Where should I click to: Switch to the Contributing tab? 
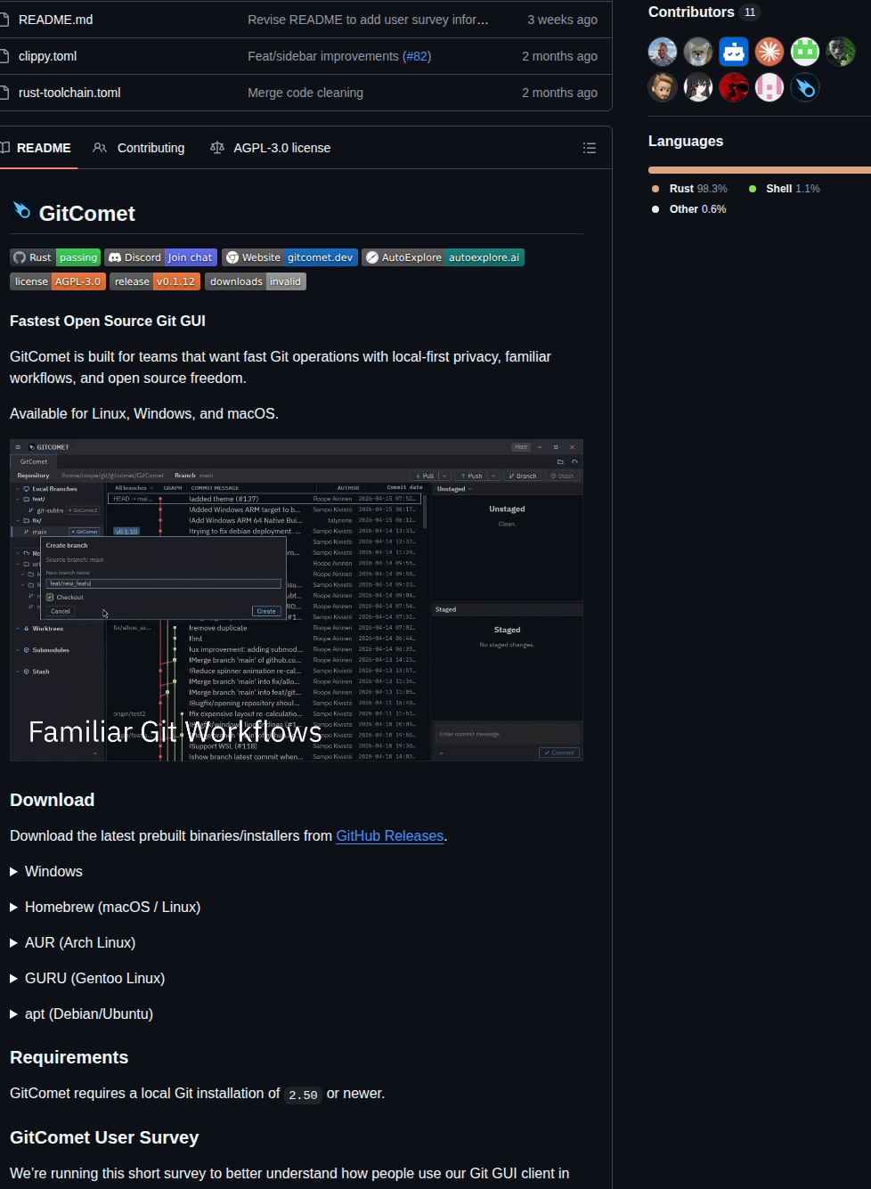tap(139, 148)
